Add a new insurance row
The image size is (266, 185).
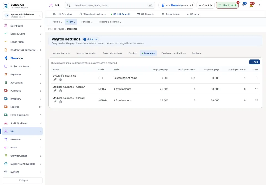coord(254,62)
